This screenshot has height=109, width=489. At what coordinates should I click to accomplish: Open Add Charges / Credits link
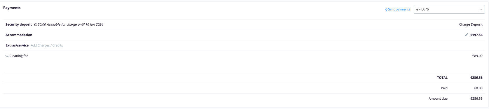(47, 45)
